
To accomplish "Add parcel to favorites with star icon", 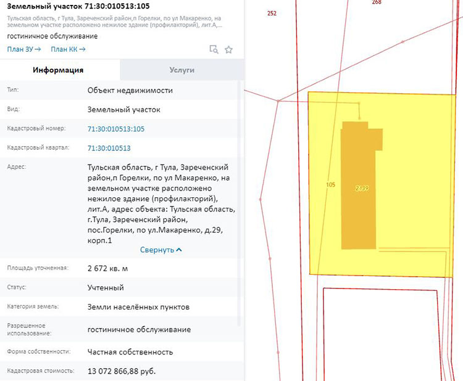I will pyautogui.click(x=228, y=49).
